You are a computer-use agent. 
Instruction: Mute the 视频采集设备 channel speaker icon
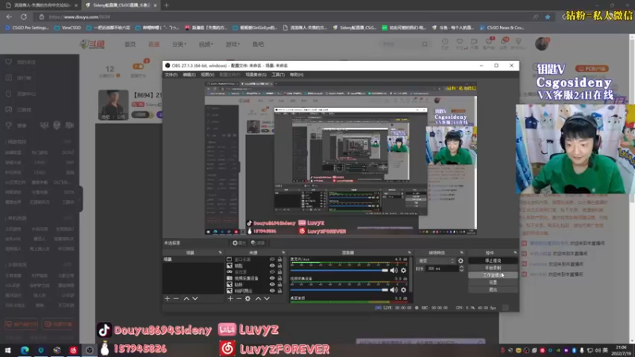coord(394,290)
